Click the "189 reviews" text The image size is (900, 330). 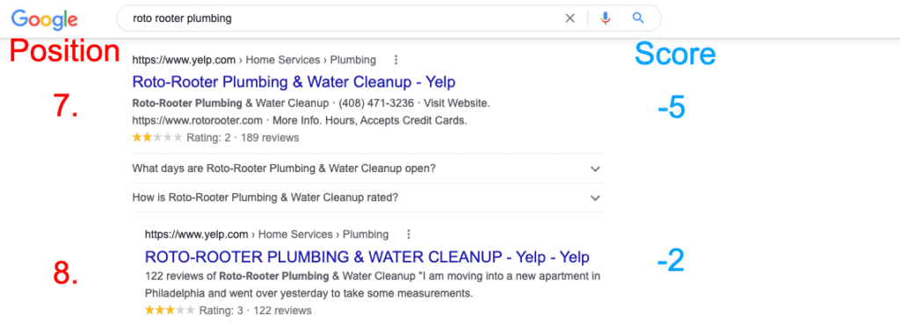coord(270,138)
